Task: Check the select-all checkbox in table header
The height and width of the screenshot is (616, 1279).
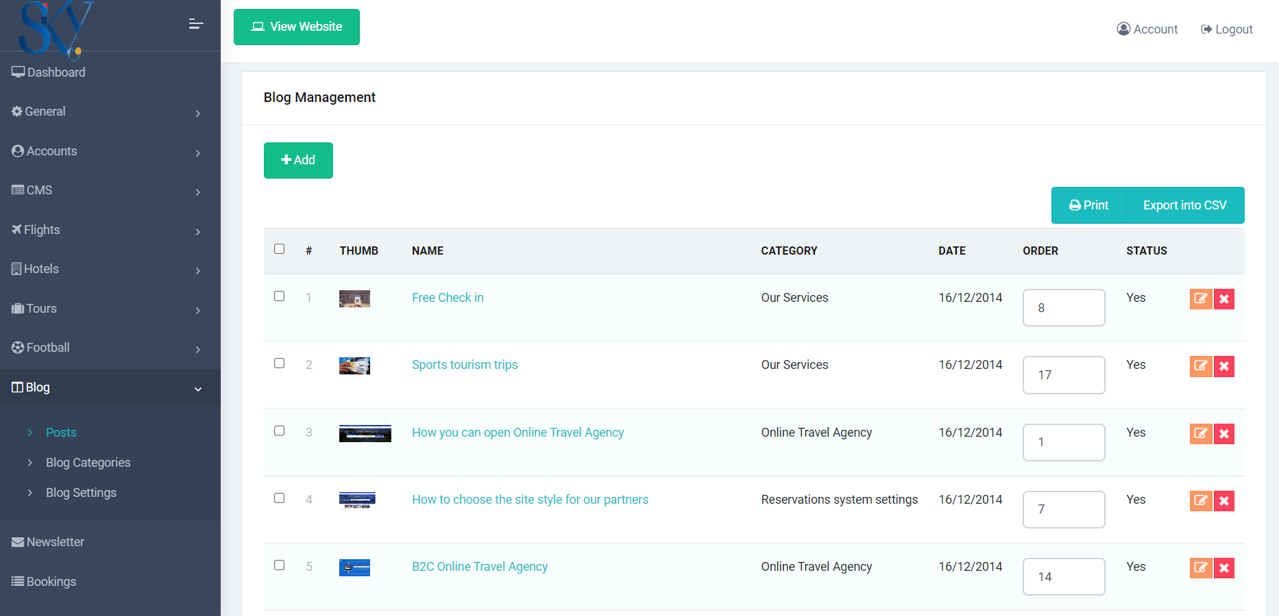Action: tap(280, 249)
